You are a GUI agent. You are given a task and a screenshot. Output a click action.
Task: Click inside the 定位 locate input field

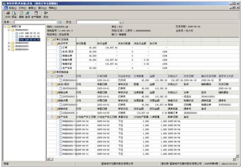98,22
